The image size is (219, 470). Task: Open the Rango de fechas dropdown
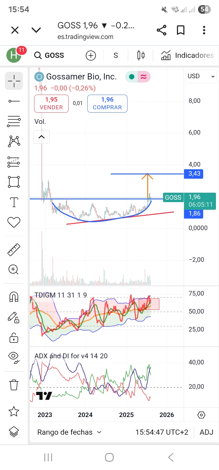tap(69, 432)
